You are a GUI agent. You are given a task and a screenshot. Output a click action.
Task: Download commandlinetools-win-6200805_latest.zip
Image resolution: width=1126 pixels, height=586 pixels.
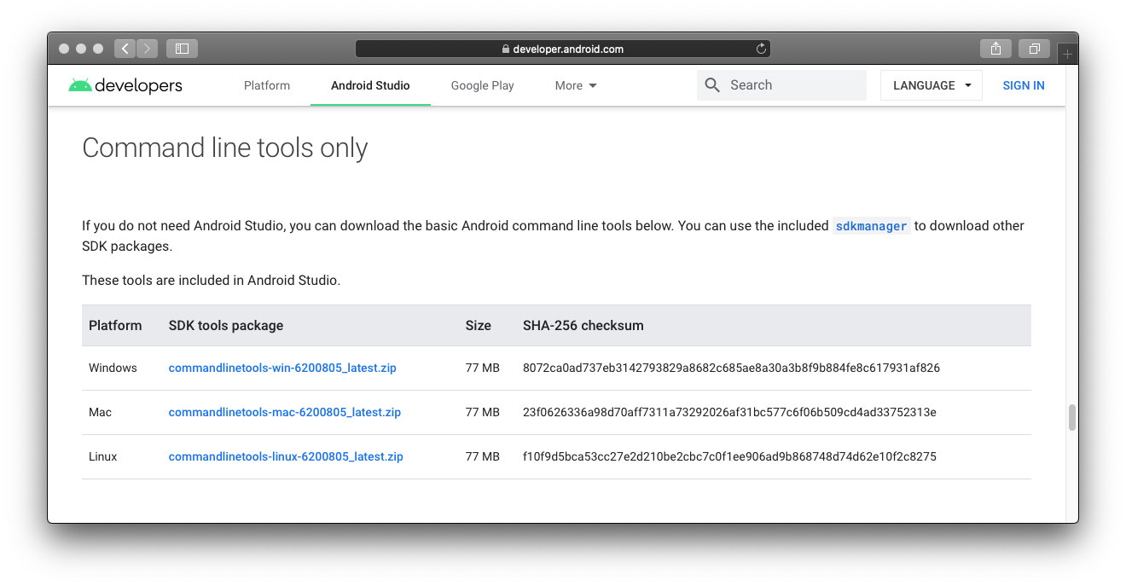(282, 368)
